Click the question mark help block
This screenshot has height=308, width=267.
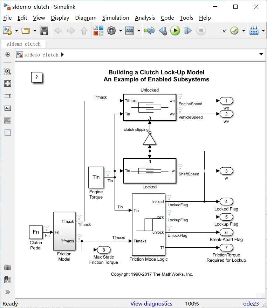click(x=36, y=77)
